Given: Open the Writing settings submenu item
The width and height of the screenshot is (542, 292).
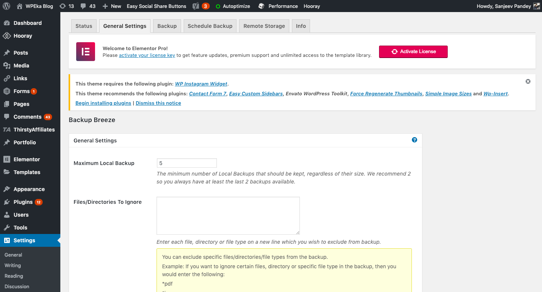Looking at the screenshot, I should tap(12, 266).
